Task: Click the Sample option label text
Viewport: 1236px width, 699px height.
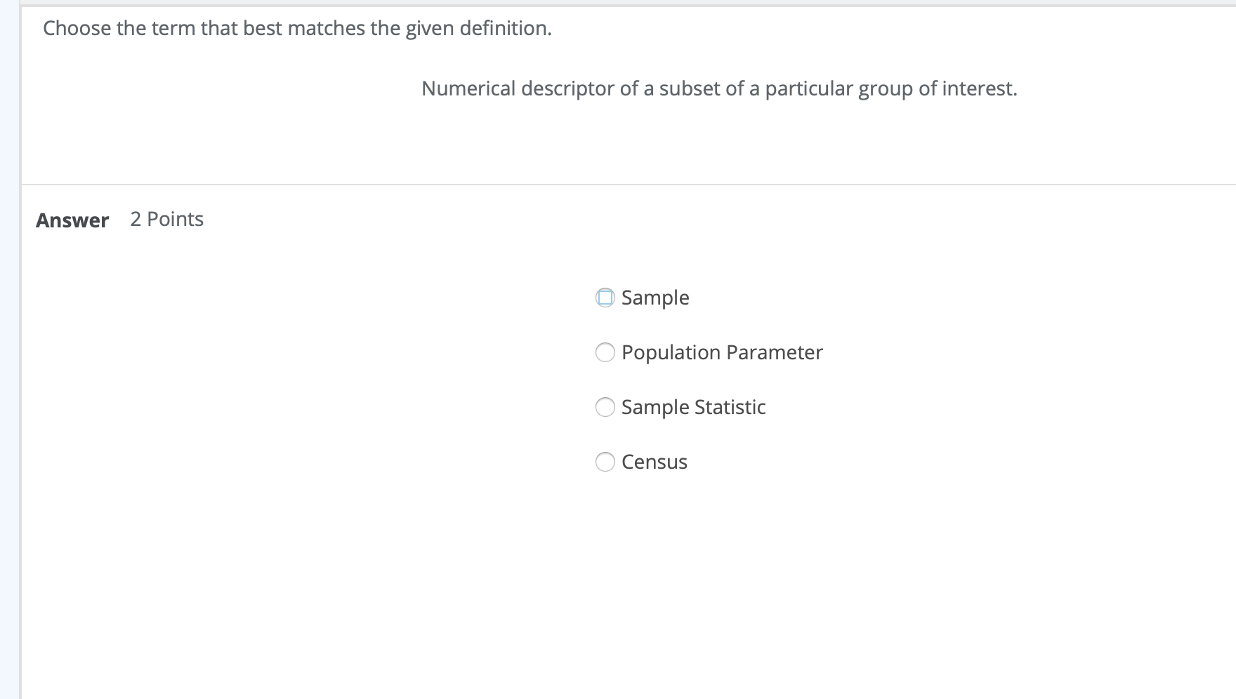Action: [655, 298]
